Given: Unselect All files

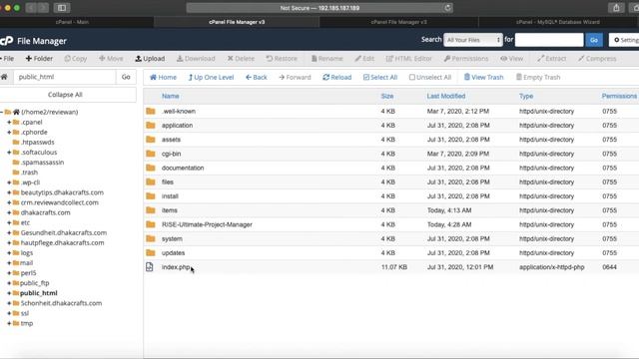Looking at the screenshot, I should [x=430, y=78].
